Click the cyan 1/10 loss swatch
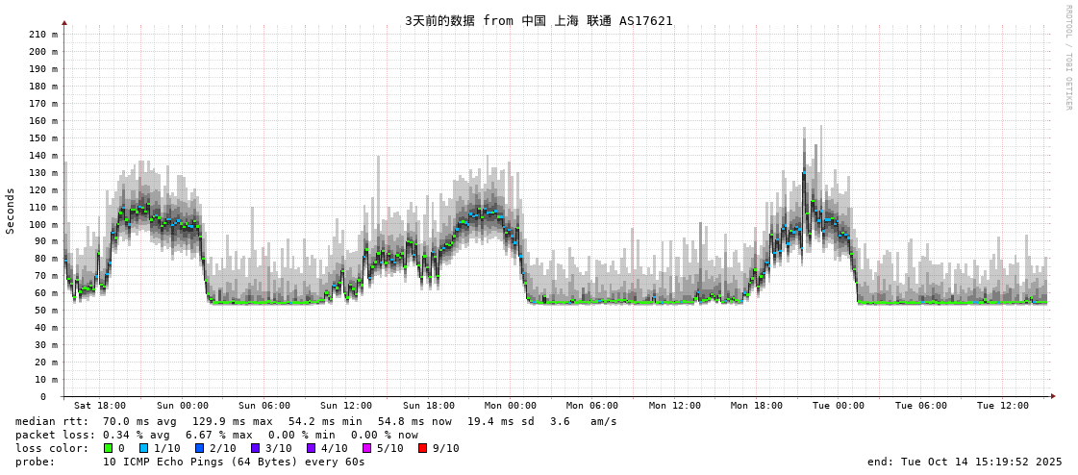Viewport: 1078px width, 475px height. pos(143,448)
